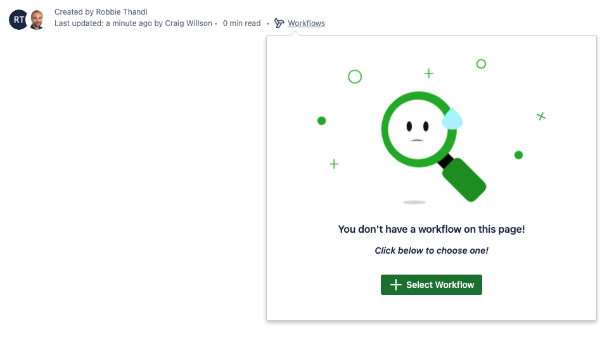614x338 pixels.
Task: Click "Craig Willson" name in last updated line
Action: (189, 23)
